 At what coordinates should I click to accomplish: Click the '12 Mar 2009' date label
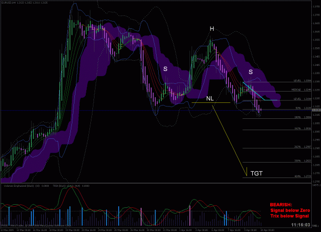(x=6, y=230)
